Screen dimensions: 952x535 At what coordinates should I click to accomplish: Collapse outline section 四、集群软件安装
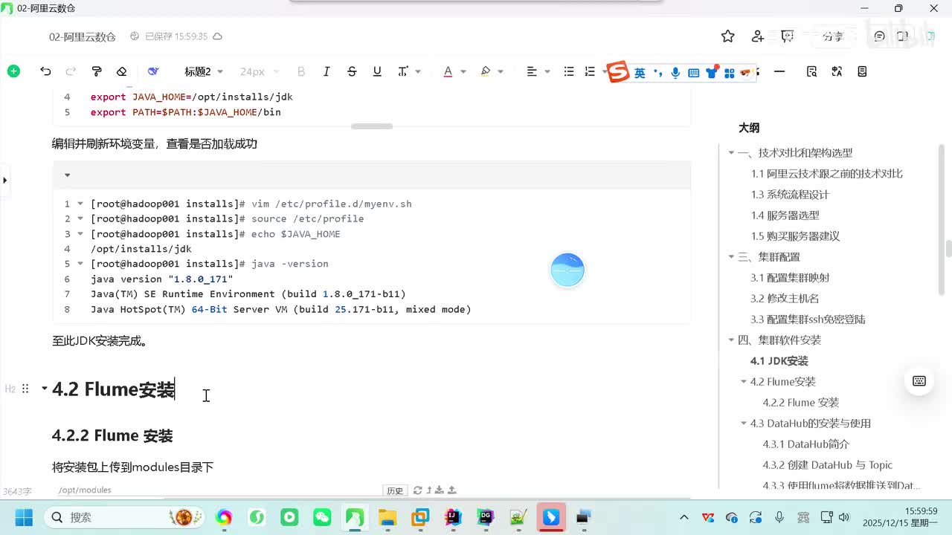tap(731, 340)
